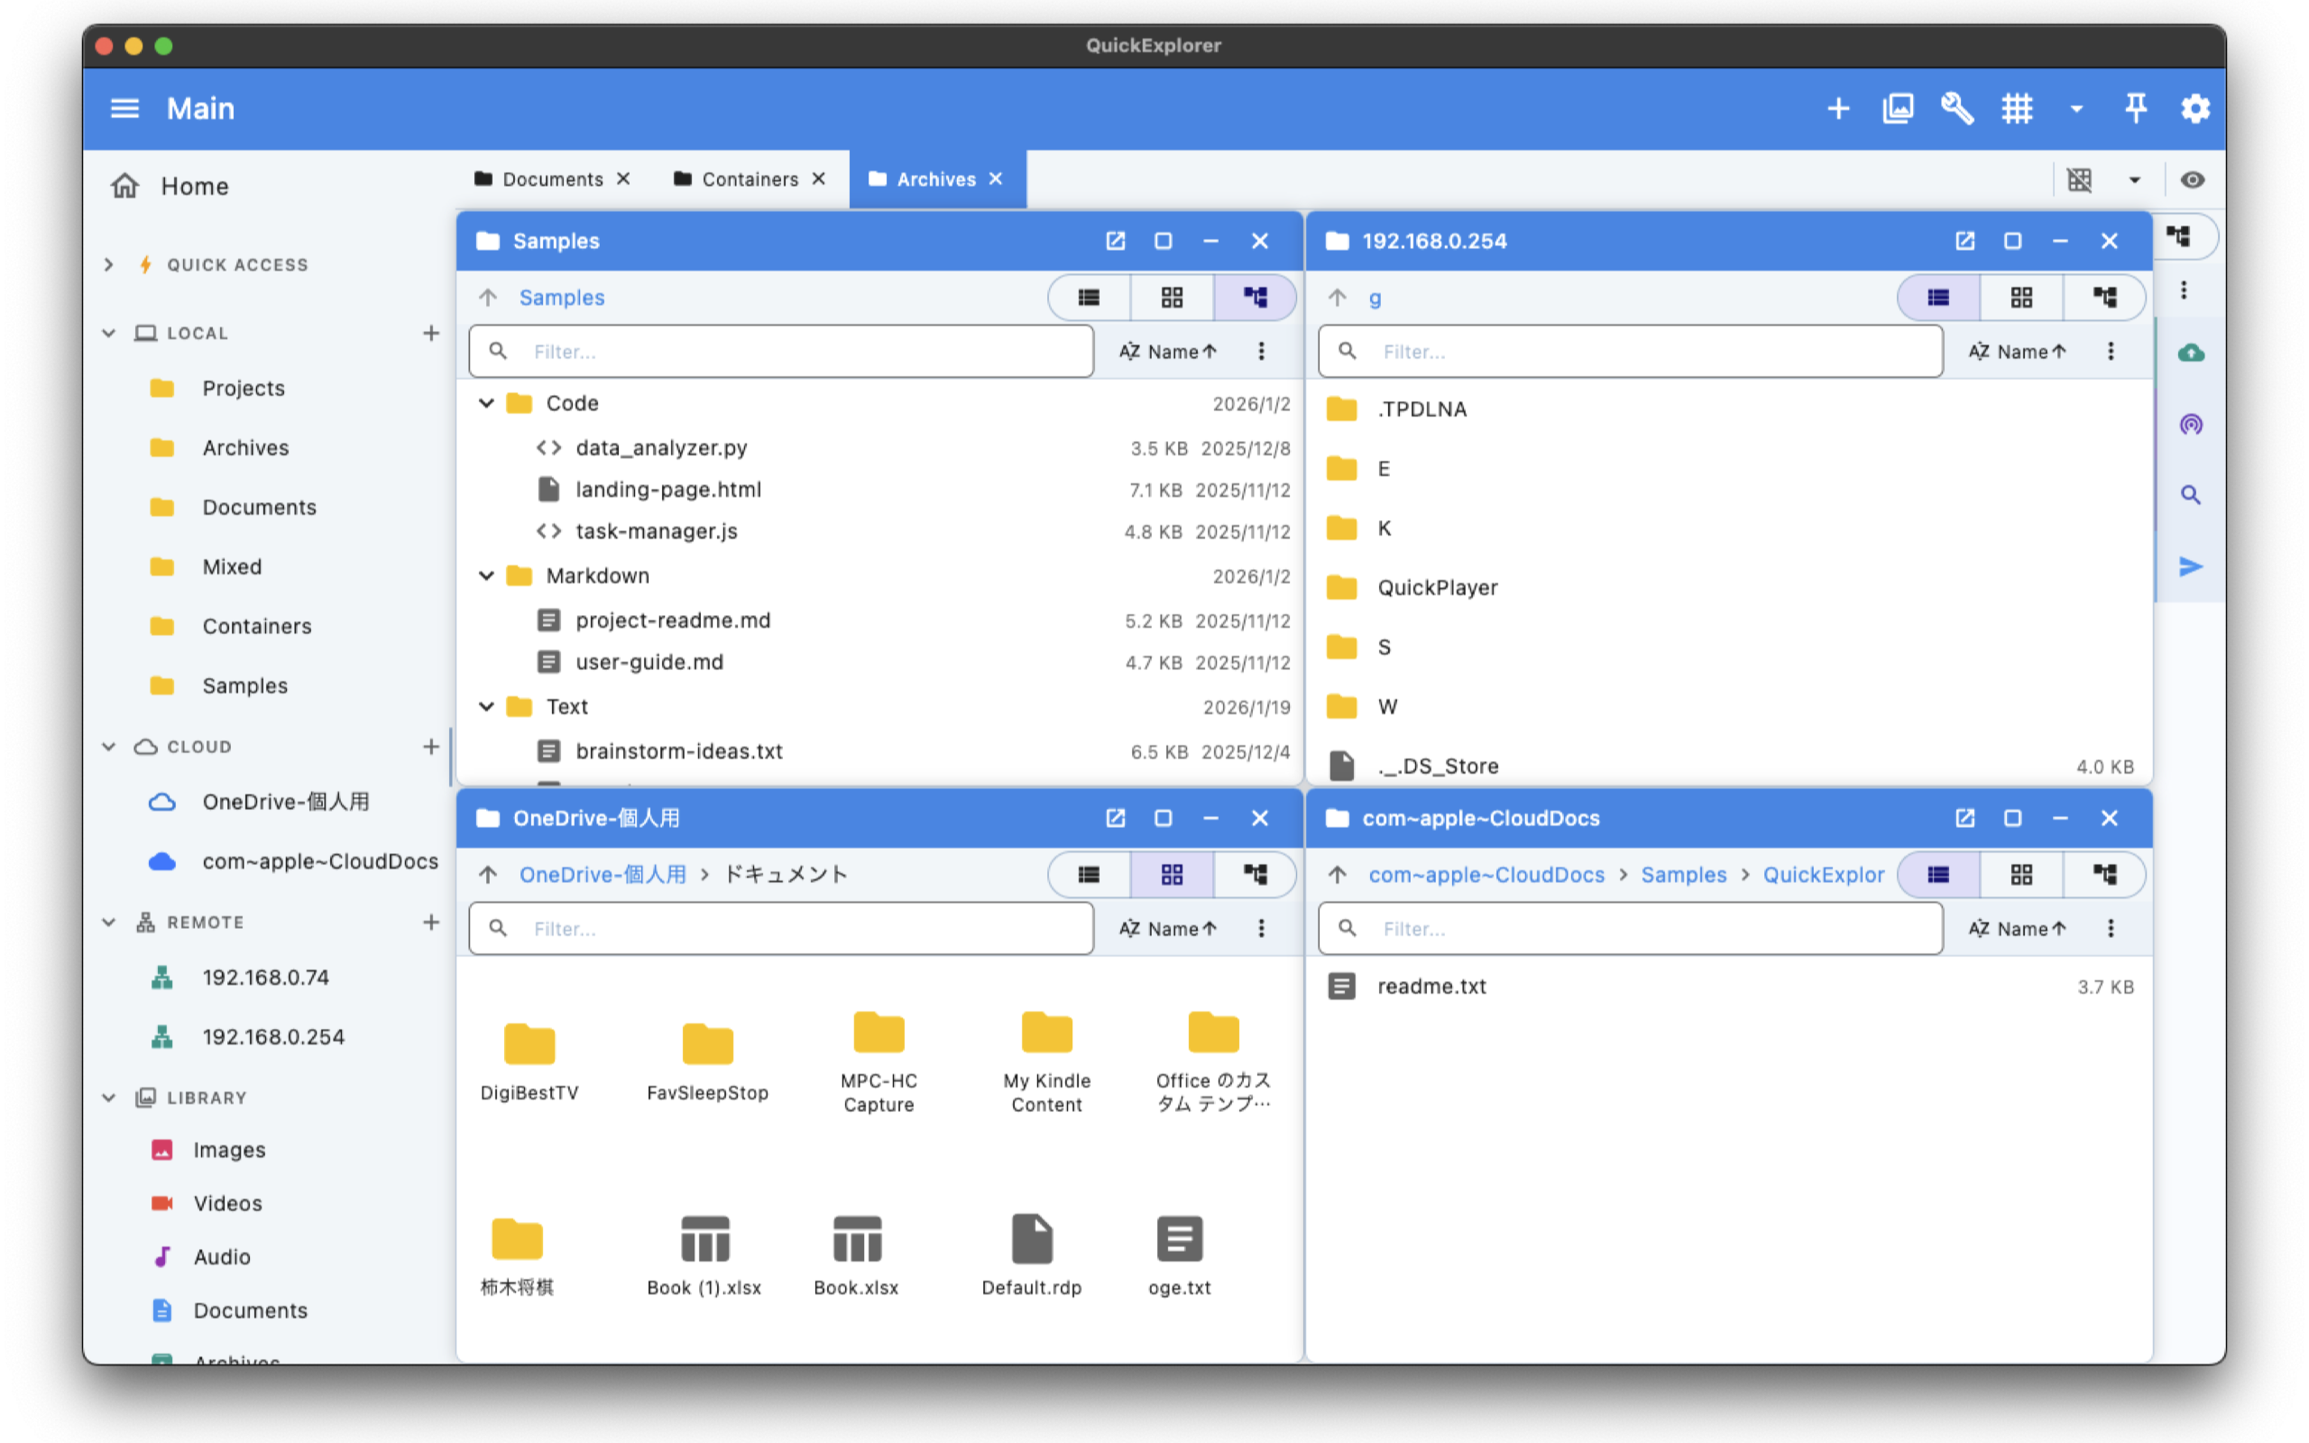This screenshot has width=2309, height=1443.
Task: Switch Samples pane to grid view
Action: pos(1172,298)
